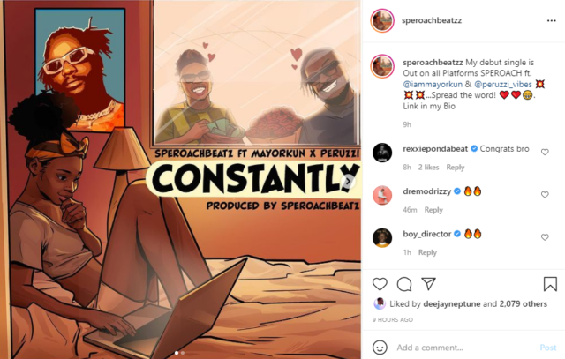
Task: Open rexxiepondabeat's avatar
Action: [382, 153]
